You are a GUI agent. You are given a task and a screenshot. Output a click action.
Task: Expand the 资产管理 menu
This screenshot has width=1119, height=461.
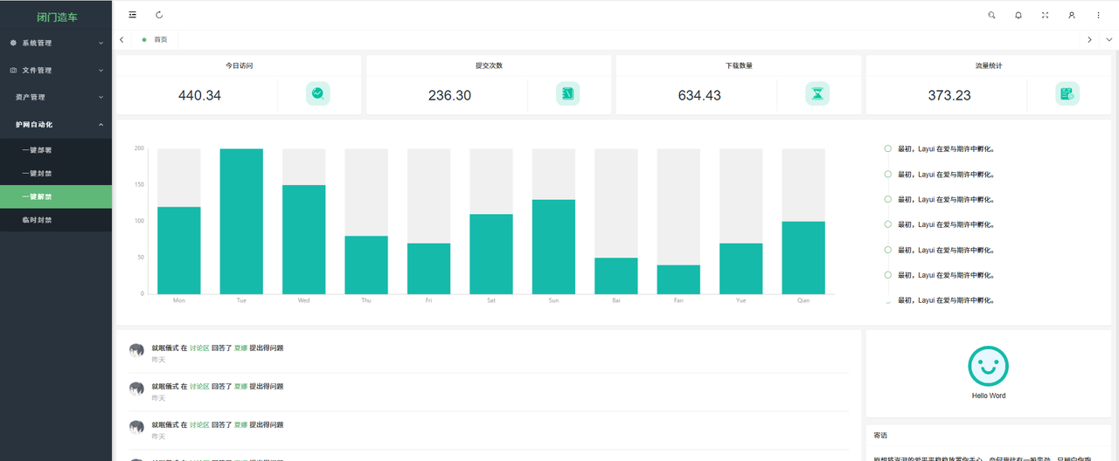[56, 97]
